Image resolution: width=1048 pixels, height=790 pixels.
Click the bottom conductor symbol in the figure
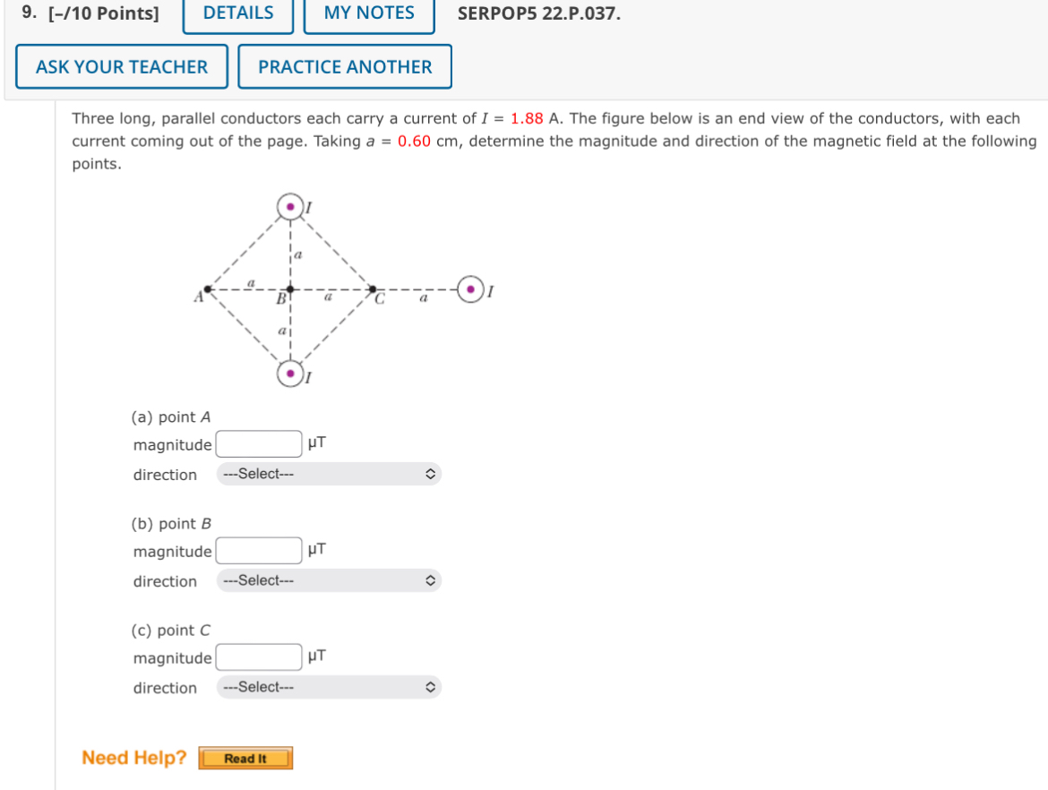(x=289, y=374)
